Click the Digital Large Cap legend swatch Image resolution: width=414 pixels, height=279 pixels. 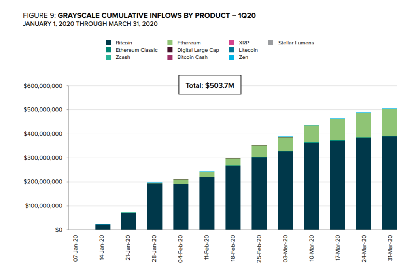point(170,50)
